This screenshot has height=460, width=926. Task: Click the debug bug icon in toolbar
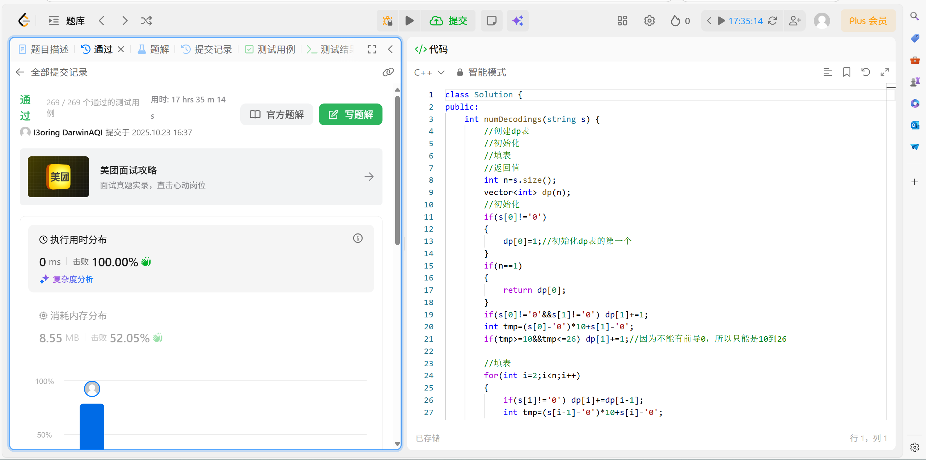(388, 21)
